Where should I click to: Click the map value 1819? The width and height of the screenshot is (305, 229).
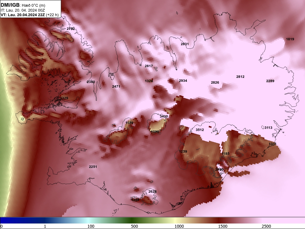click(290, 39)
